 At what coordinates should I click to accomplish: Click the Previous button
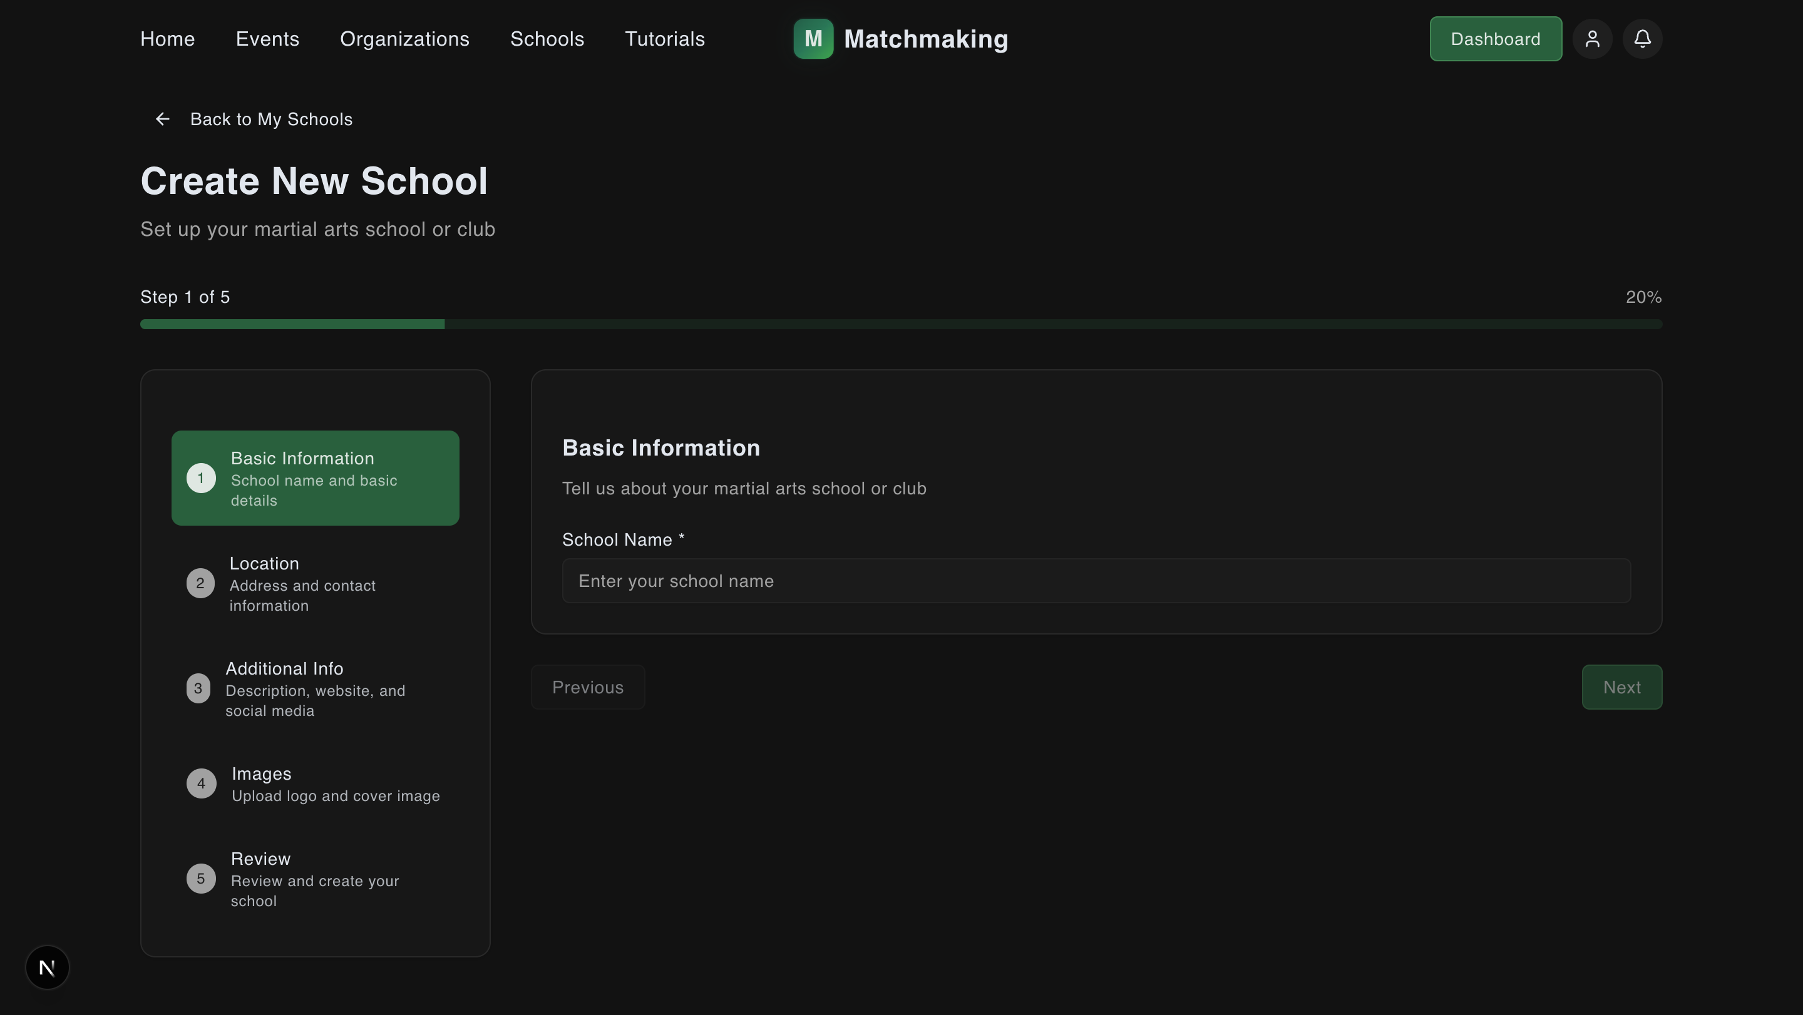pyautogui.click(x=587, y=687)
